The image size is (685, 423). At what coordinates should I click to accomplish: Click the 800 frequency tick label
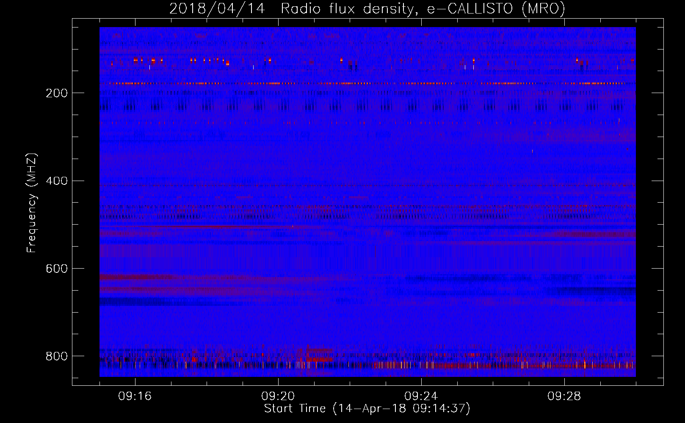pyautogui.click(x=57, y=356)
